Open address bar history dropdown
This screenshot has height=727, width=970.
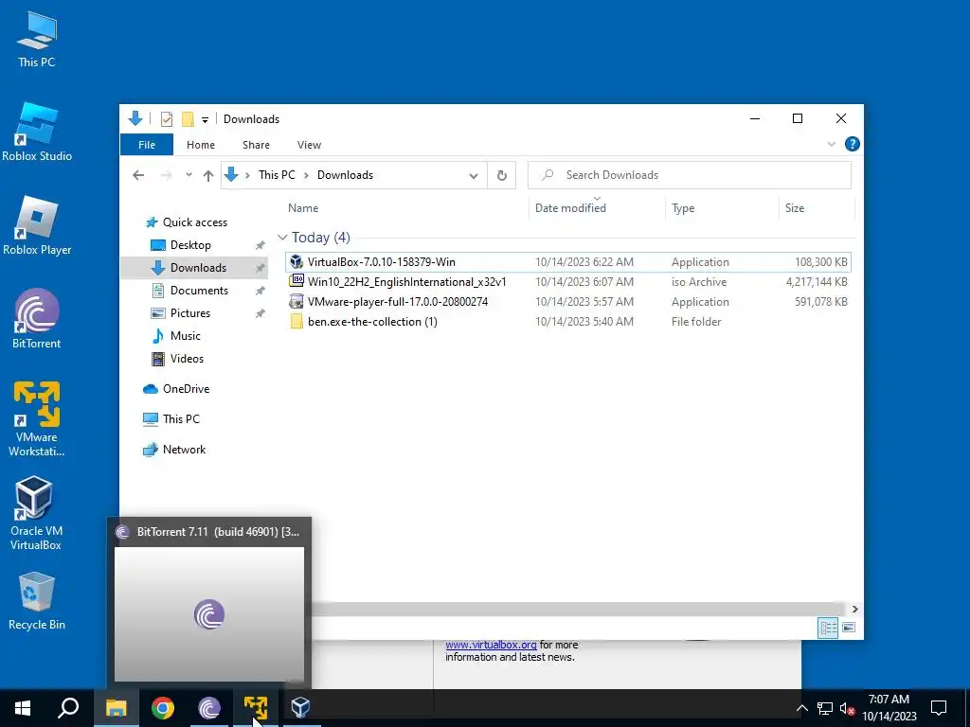click(474, 175)
